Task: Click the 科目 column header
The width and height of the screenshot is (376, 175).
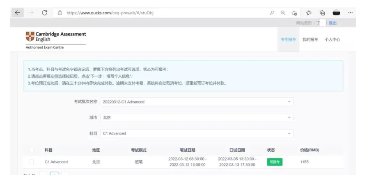Action: pyautogui.click(x=48, y=150)
